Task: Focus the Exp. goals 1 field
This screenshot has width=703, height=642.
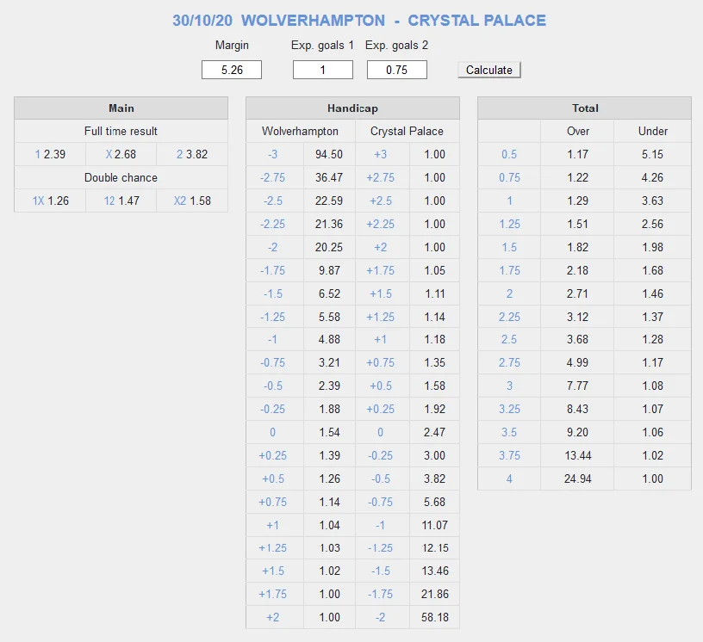Action: point(323,71)
